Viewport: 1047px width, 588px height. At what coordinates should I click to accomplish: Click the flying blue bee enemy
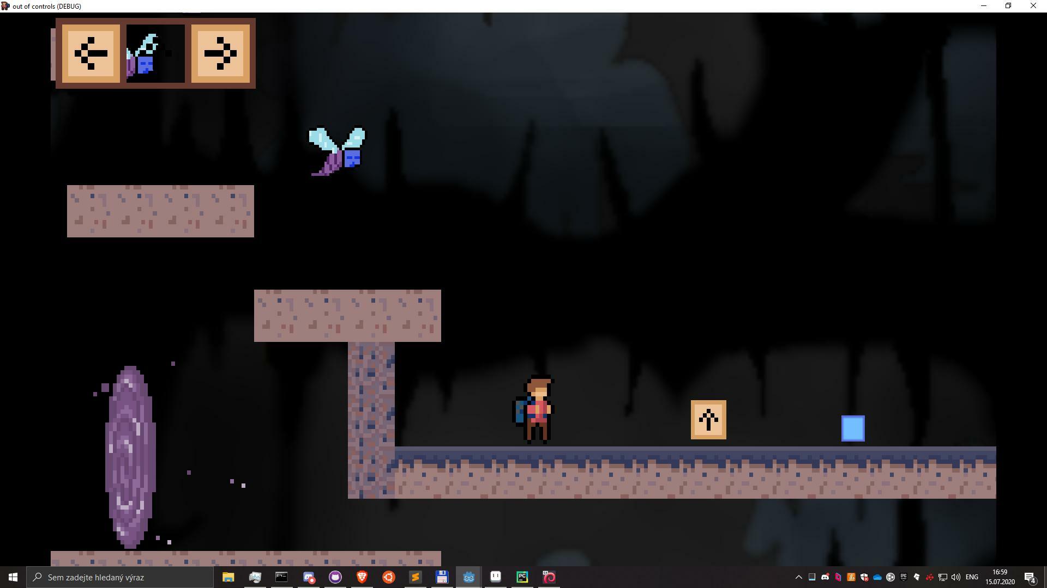[339, 152]
